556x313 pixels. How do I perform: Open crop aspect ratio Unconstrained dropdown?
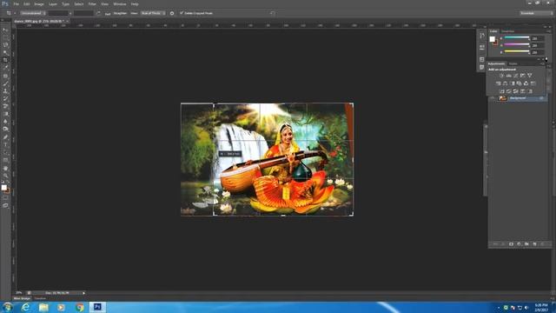pos(33,13)
